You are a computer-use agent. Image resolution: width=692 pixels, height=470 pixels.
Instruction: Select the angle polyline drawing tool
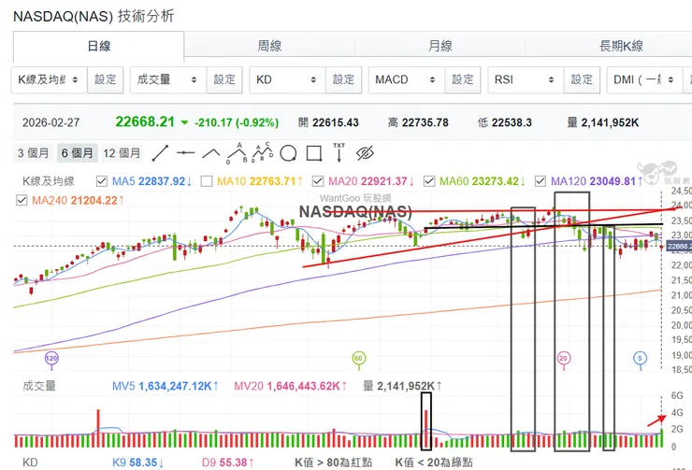click(x=211, y=153)
